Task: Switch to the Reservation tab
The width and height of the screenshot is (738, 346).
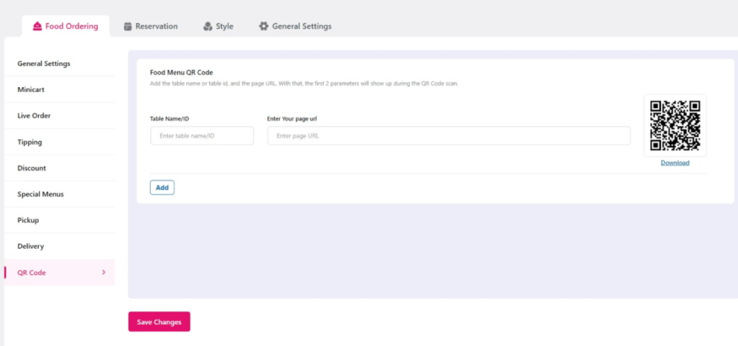Action: point(151,27)
